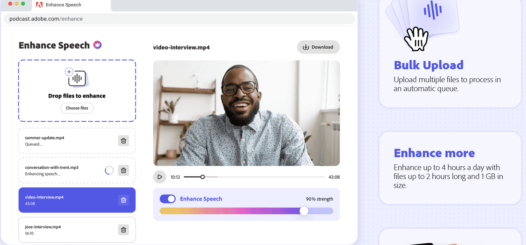Click the Enhance Speech page heading
Viewport: 526px width, 245px height.
54,45
